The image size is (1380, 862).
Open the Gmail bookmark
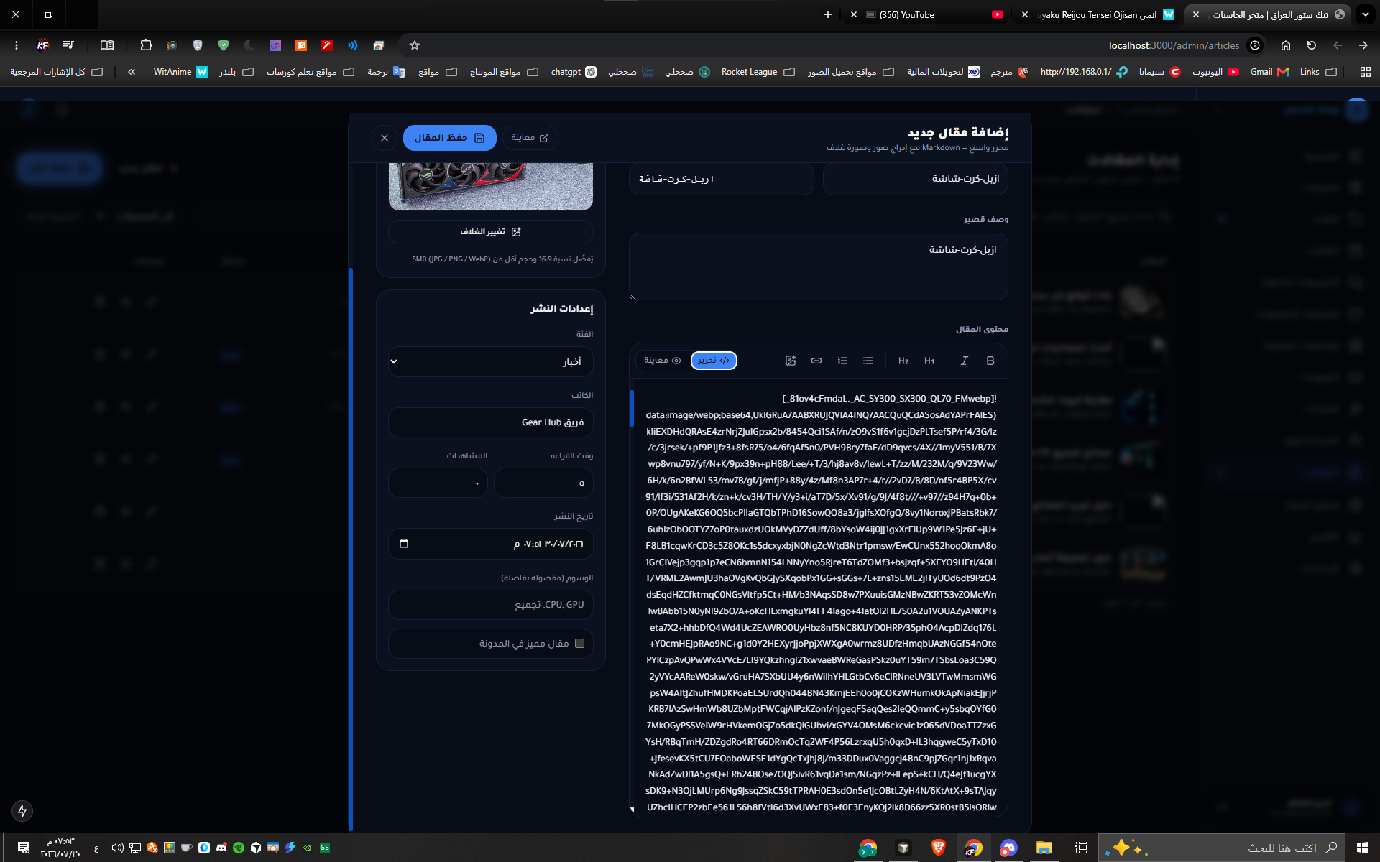tap(1269, 72)
